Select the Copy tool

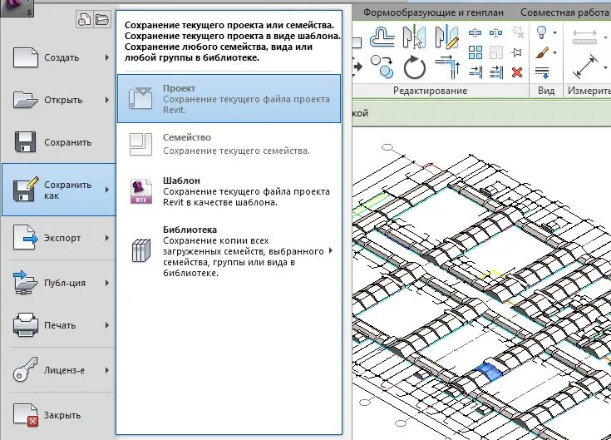382,67
